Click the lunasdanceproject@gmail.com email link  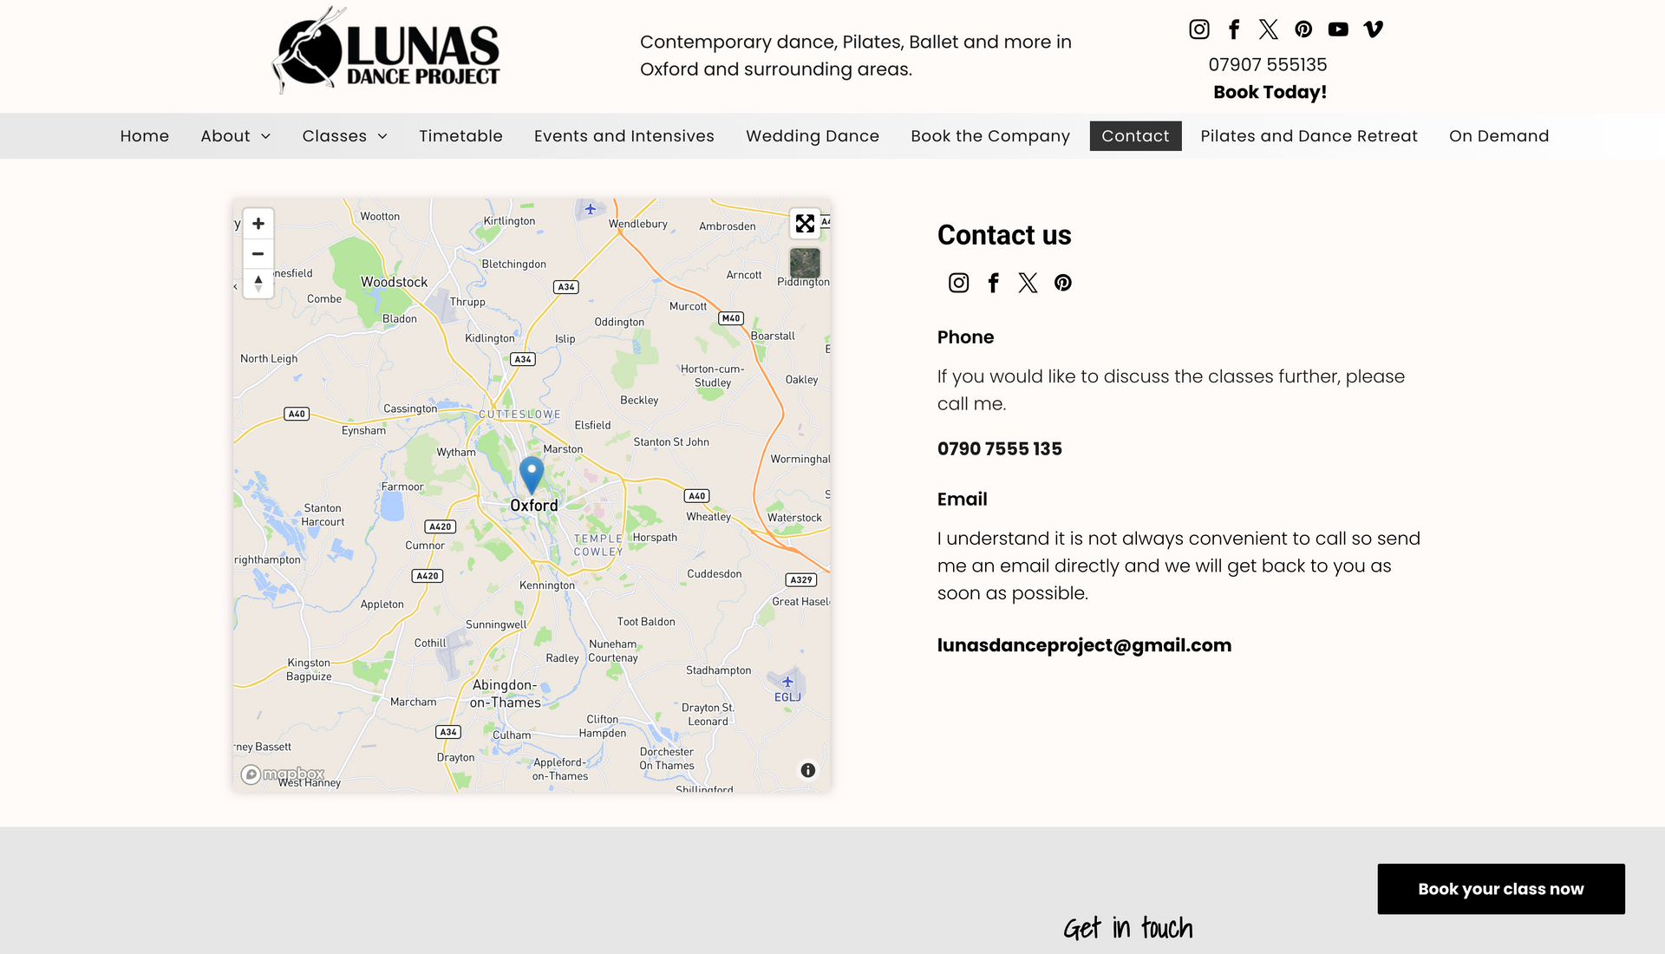click(1084, 645)
